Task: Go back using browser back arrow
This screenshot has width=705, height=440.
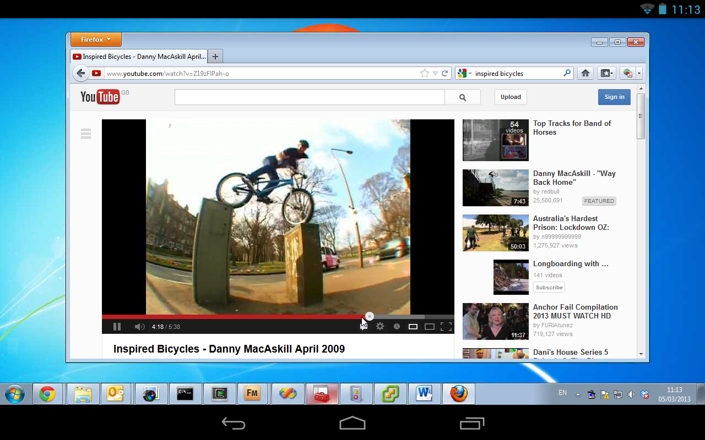Action: (81, 73)
